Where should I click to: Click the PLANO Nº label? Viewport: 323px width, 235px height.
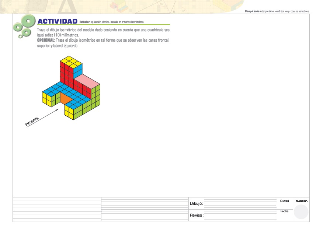click(301, 201)
